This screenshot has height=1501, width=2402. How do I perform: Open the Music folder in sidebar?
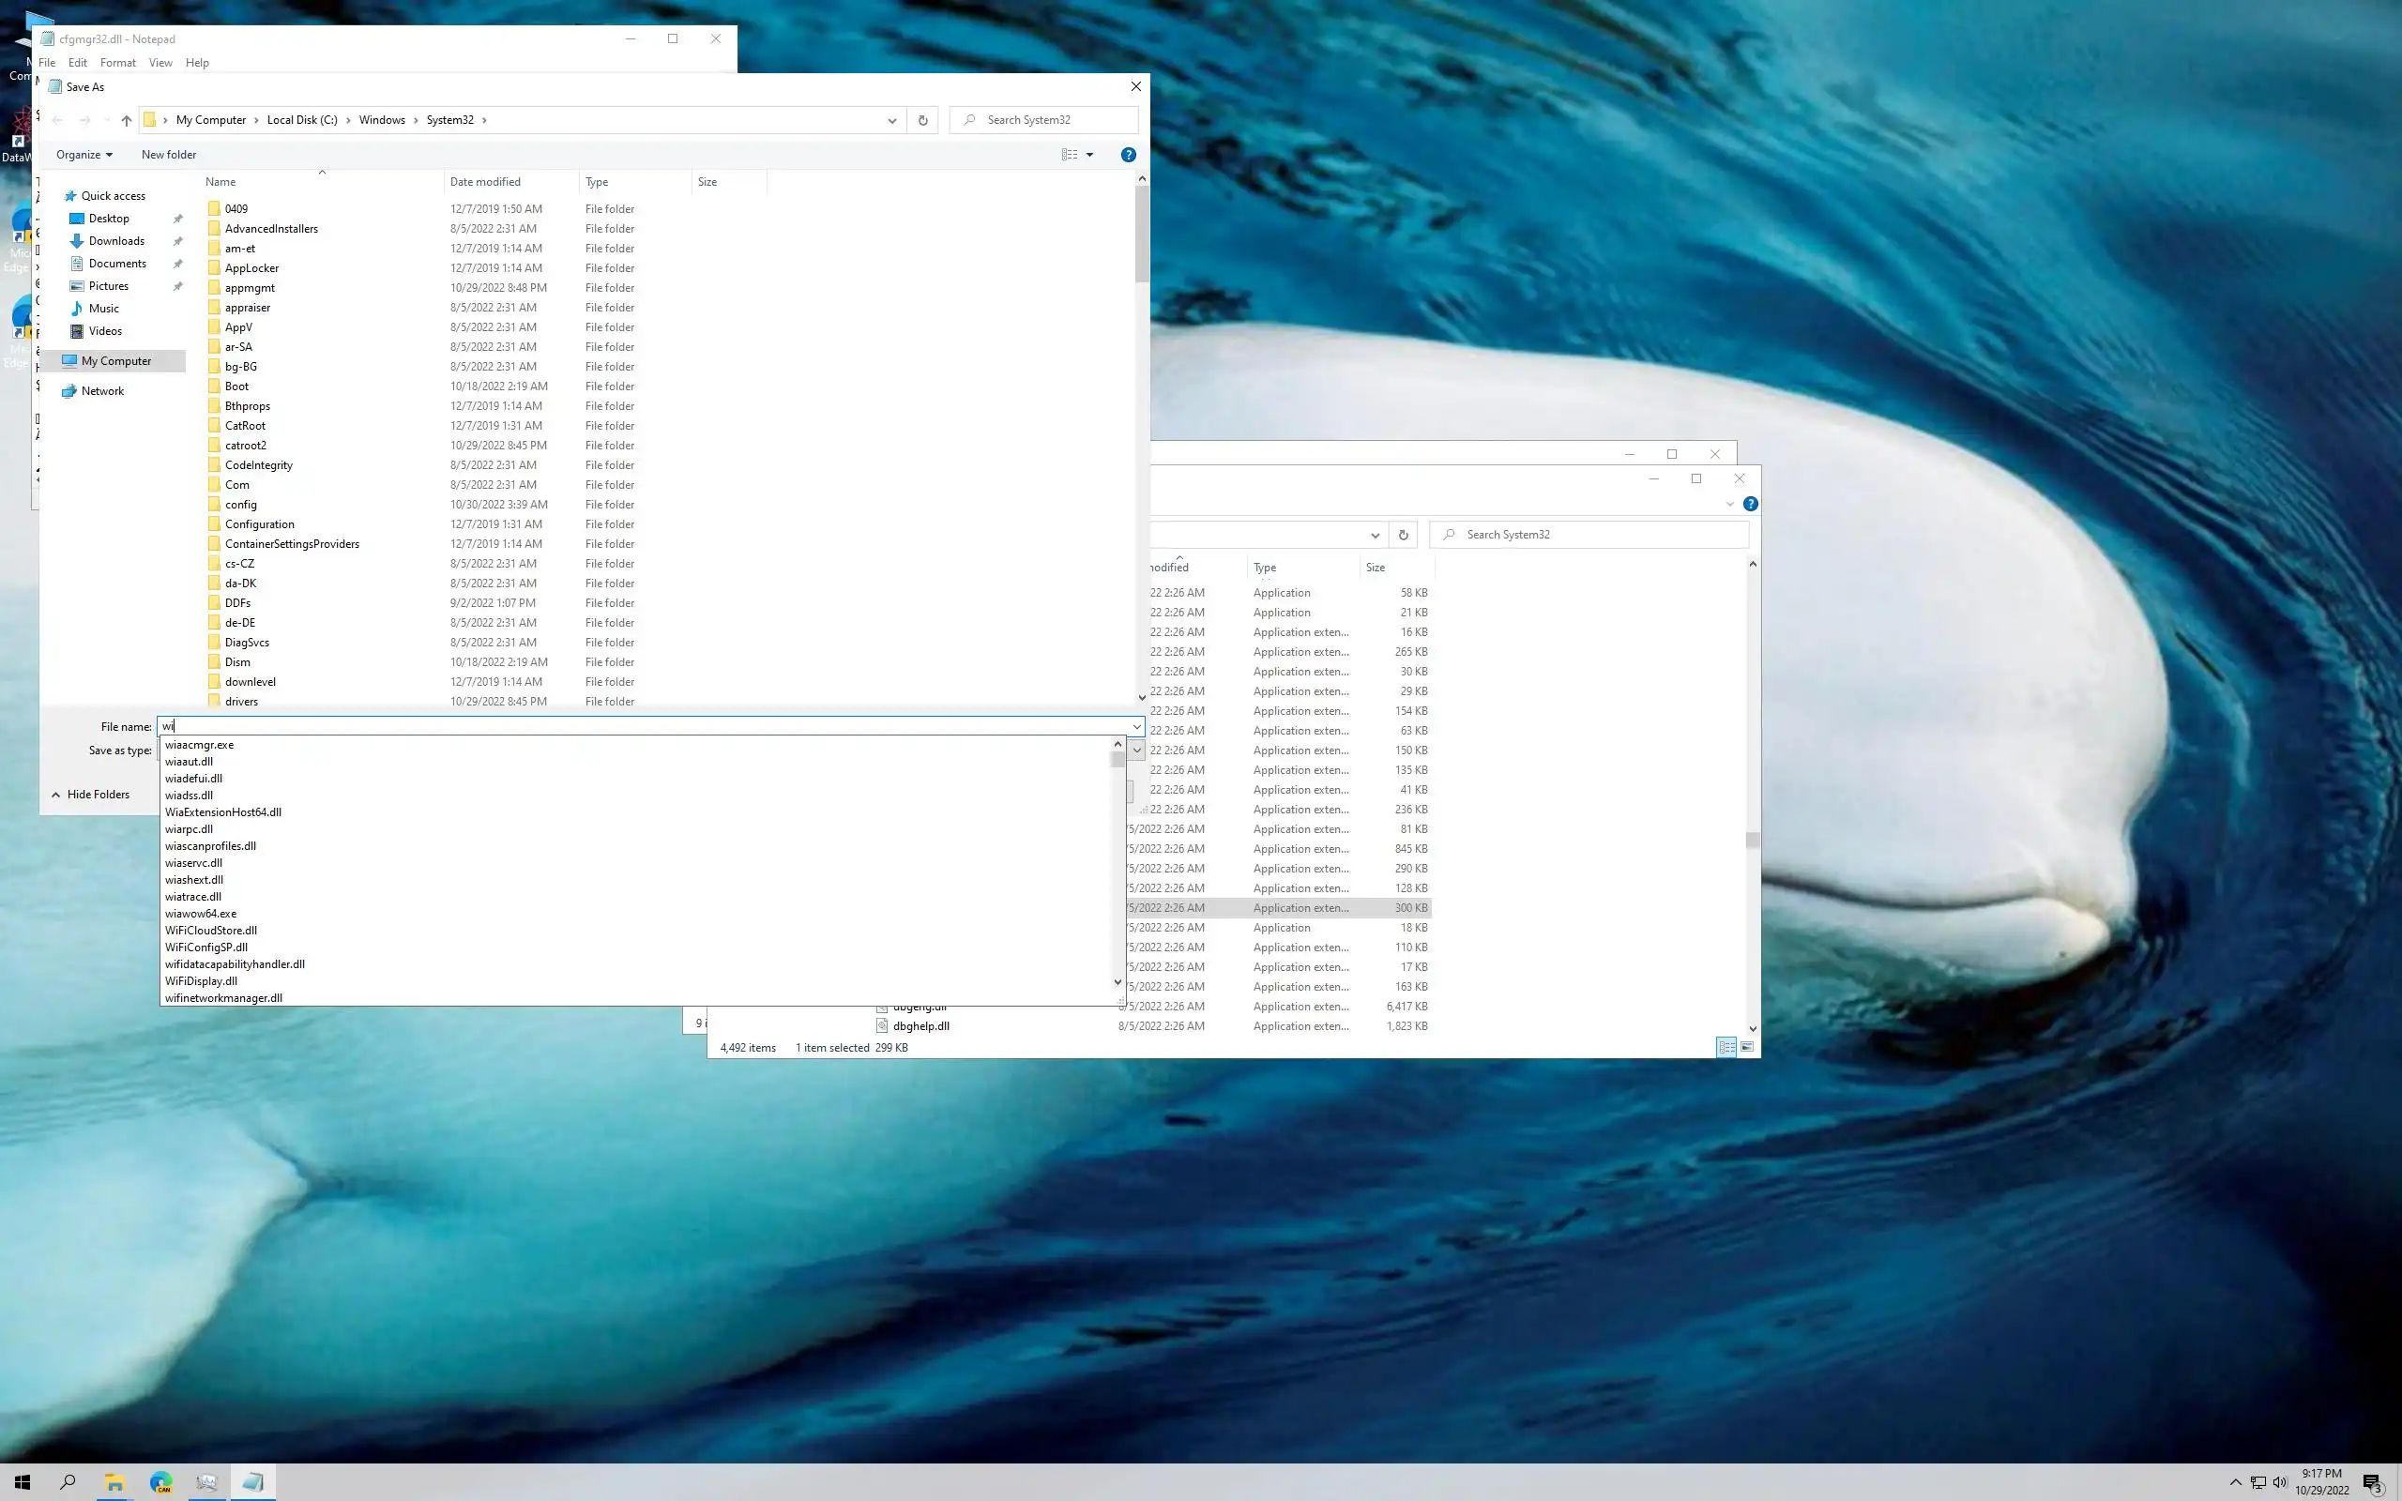click(x=103, y=309)
